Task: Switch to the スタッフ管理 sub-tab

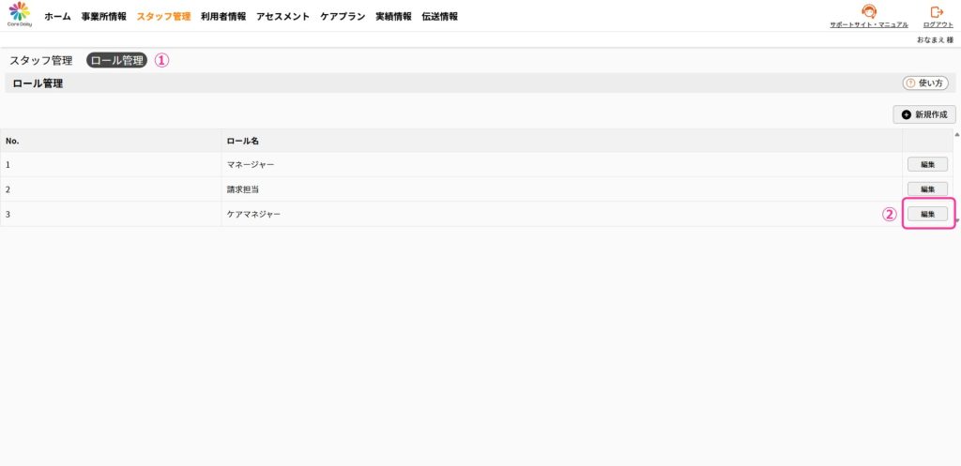Action: 41,60
